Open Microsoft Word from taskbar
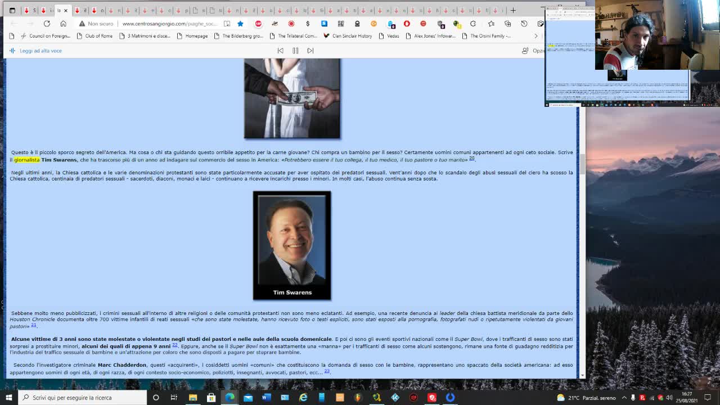 click(x=267, y=397)
